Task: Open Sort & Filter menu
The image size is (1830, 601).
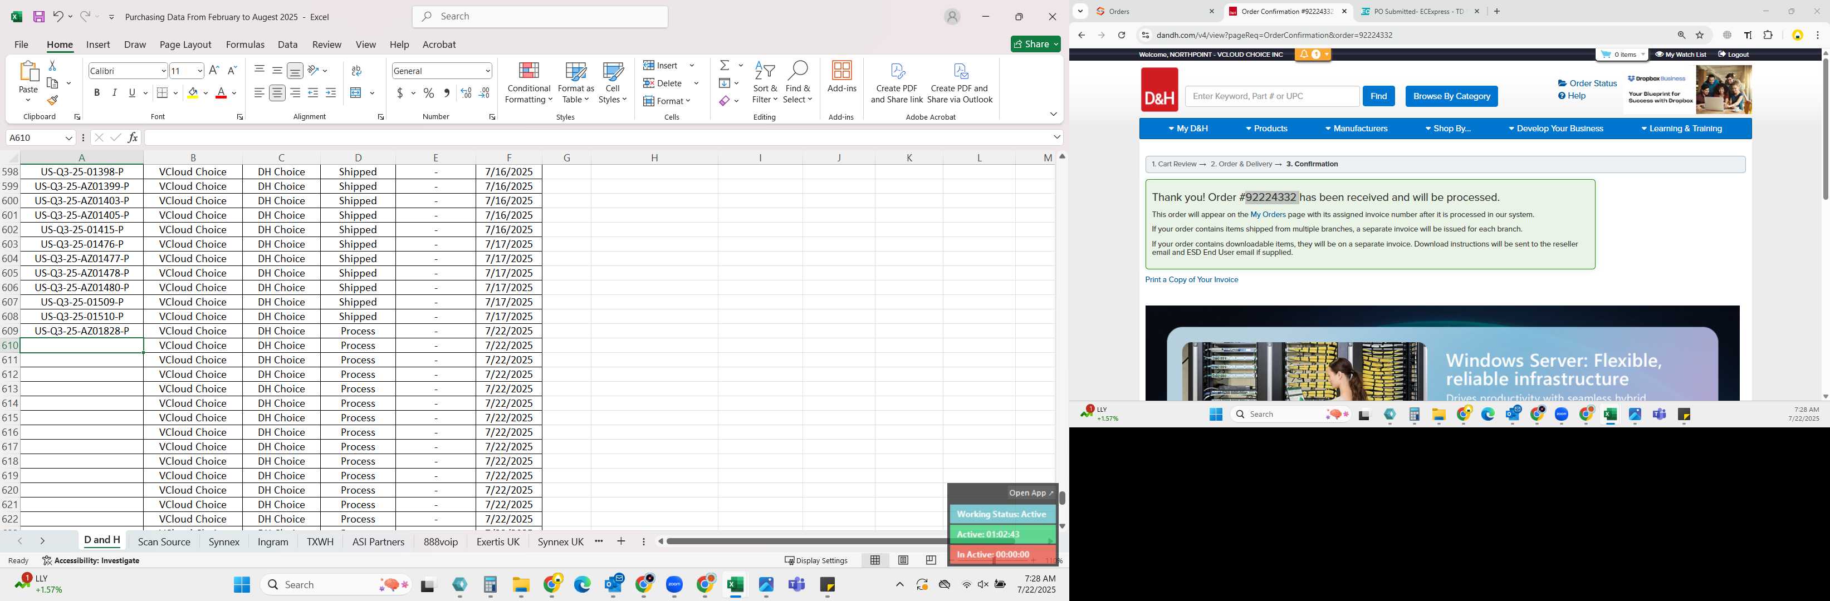Action: click(x=765, y=83)
